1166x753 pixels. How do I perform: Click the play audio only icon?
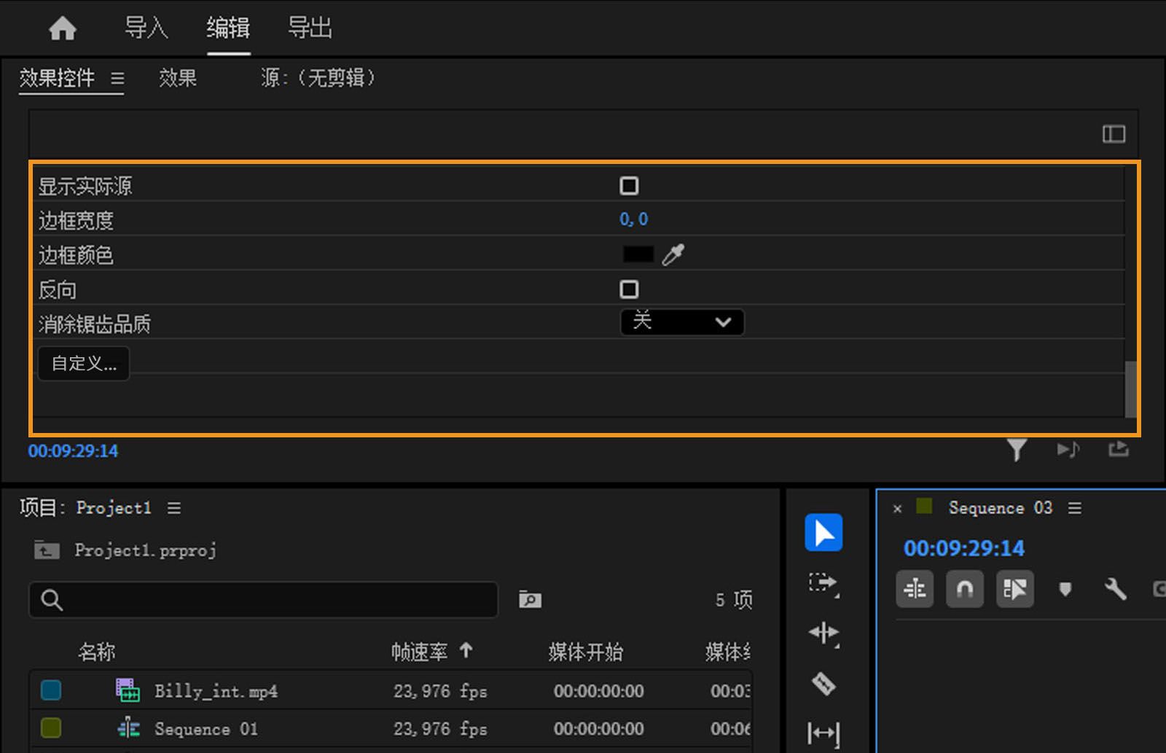[1068, 450]
